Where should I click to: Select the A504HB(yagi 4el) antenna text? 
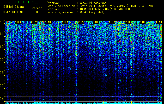coord(92,12)
